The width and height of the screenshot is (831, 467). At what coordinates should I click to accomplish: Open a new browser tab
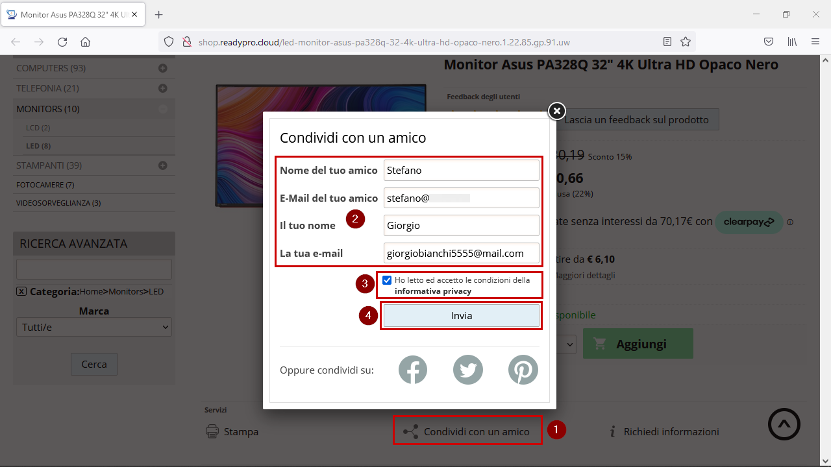pyautogui.click(x=159, y=14)
